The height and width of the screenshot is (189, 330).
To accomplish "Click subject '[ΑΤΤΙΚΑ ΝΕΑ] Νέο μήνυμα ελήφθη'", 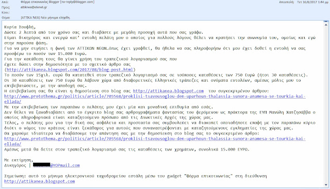I will pyautogui.click(x=45, y=17).
